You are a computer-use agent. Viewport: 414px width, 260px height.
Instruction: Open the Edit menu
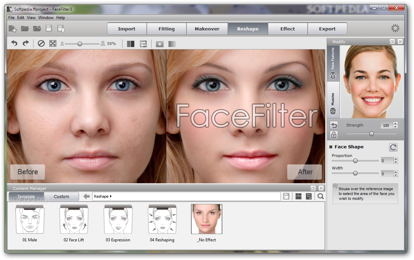pyautogui.click(x=21, y=17)
